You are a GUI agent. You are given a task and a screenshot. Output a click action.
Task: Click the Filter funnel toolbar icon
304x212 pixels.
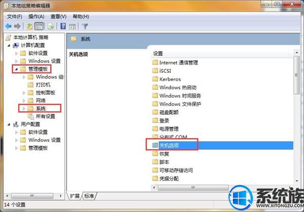[85, 26]
